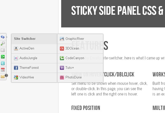The width and height of the screenshot is (165, 113).
Task: Select Tuts+ from the site list
Action: click(x=70, y=68)
